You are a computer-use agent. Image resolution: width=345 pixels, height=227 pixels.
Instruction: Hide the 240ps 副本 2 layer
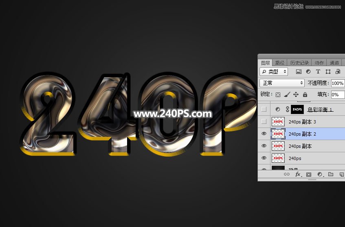click(264, 134)
